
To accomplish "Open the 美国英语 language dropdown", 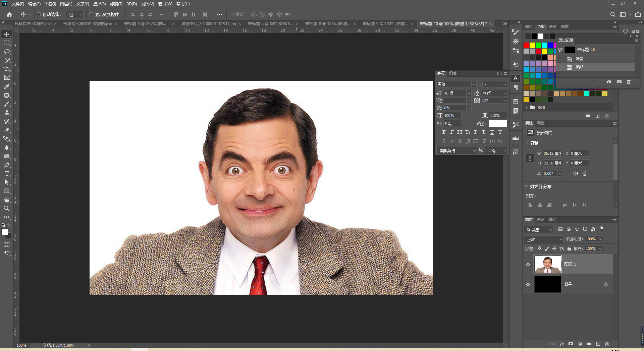I will tap(456, 151).
